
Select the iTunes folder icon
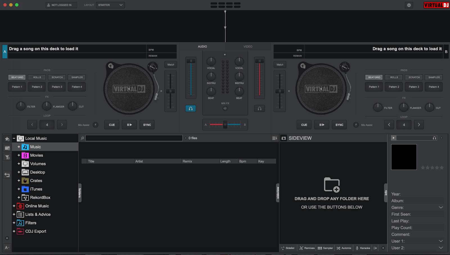[25, 189]
